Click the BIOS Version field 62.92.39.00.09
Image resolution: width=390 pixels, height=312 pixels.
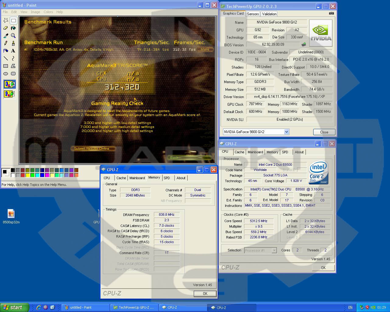(273, 44)
